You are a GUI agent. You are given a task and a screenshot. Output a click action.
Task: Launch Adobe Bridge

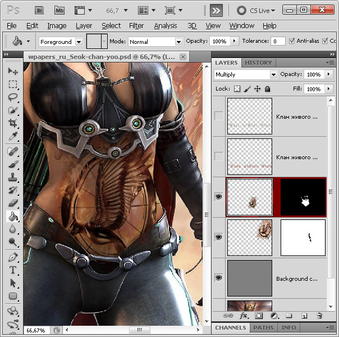pos(39,10)
